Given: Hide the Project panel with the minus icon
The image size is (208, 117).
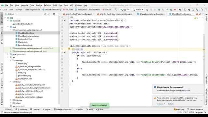Looking at the screenshot, I should coord(58,14).
